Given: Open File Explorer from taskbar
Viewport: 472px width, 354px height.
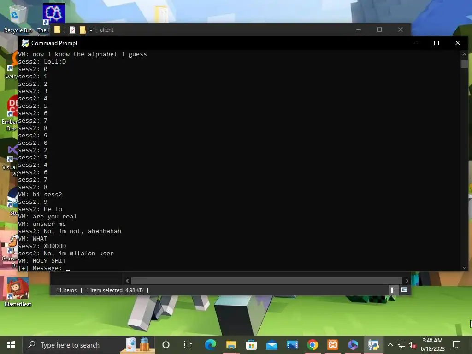Looking at the screenshot, I should tap(231, 345).
